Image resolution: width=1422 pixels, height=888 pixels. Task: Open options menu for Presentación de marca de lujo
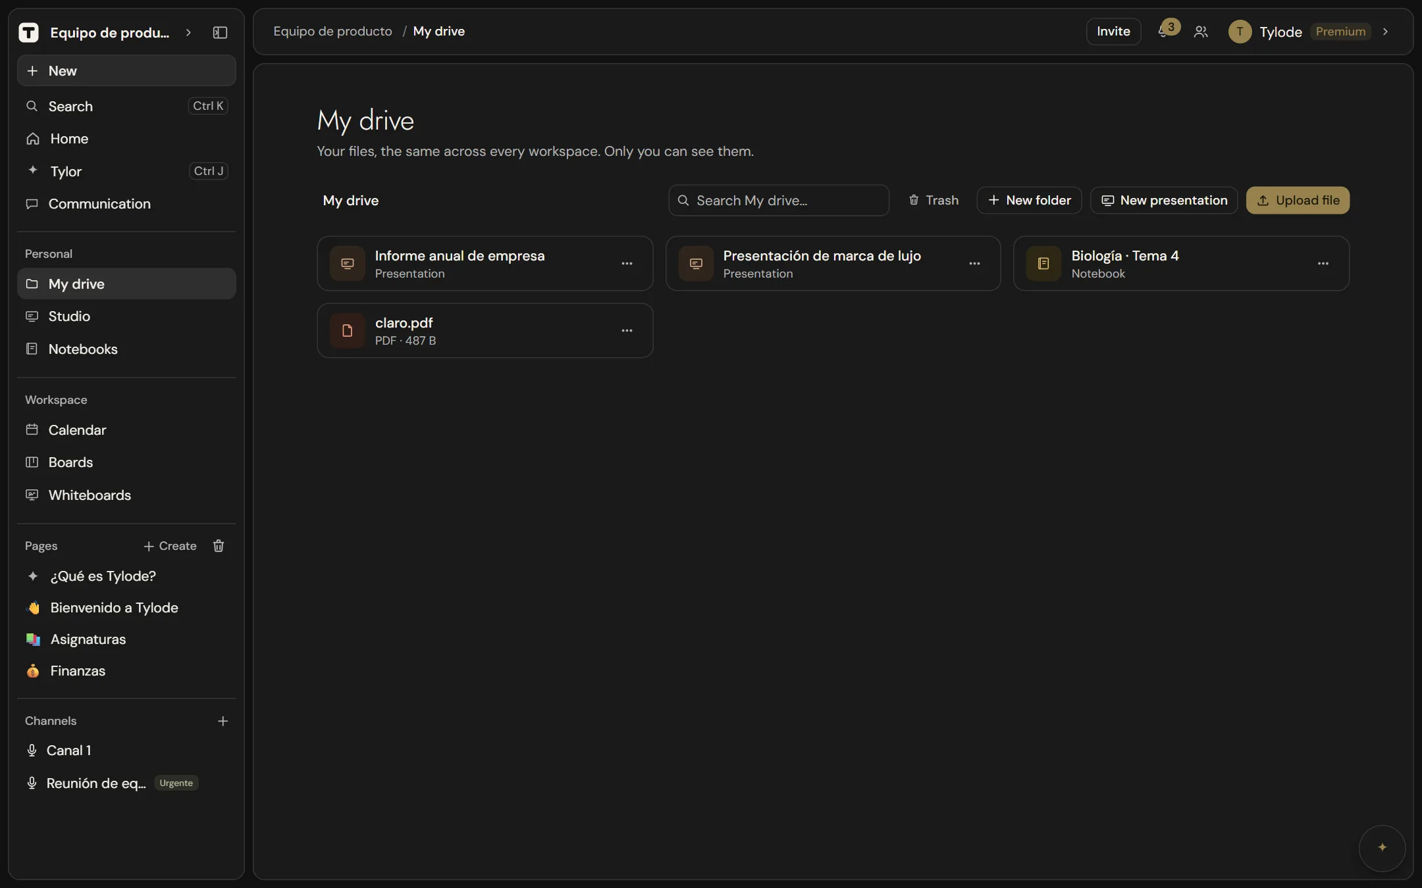pyautogui.click(x=974, y=263)
